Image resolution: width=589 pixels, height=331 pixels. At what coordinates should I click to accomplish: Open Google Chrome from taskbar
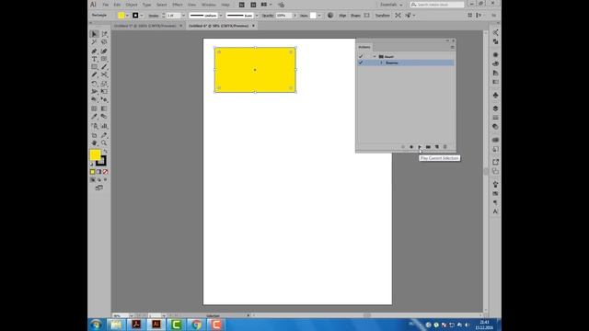196,325
